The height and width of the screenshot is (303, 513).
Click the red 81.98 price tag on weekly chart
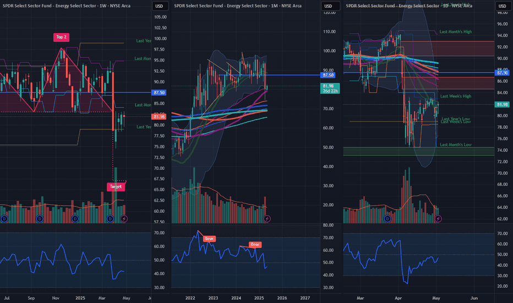[159, 117]
